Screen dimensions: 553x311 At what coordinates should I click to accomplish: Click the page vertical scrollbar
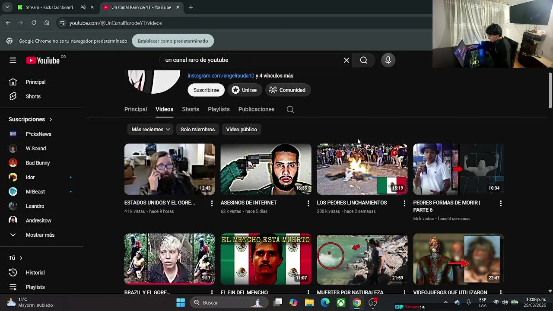point(550,91)
